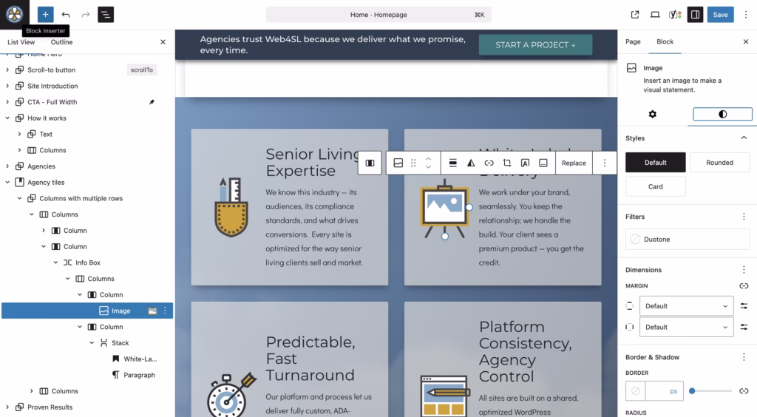Click the Replace button in block toolbar

click(574, 163)
